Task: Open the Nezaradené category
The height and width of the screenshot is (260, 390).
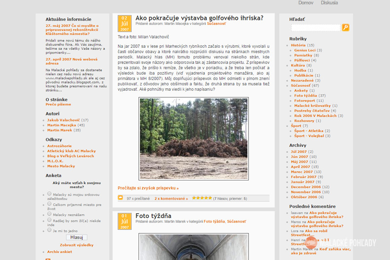Action: point(302,80)
